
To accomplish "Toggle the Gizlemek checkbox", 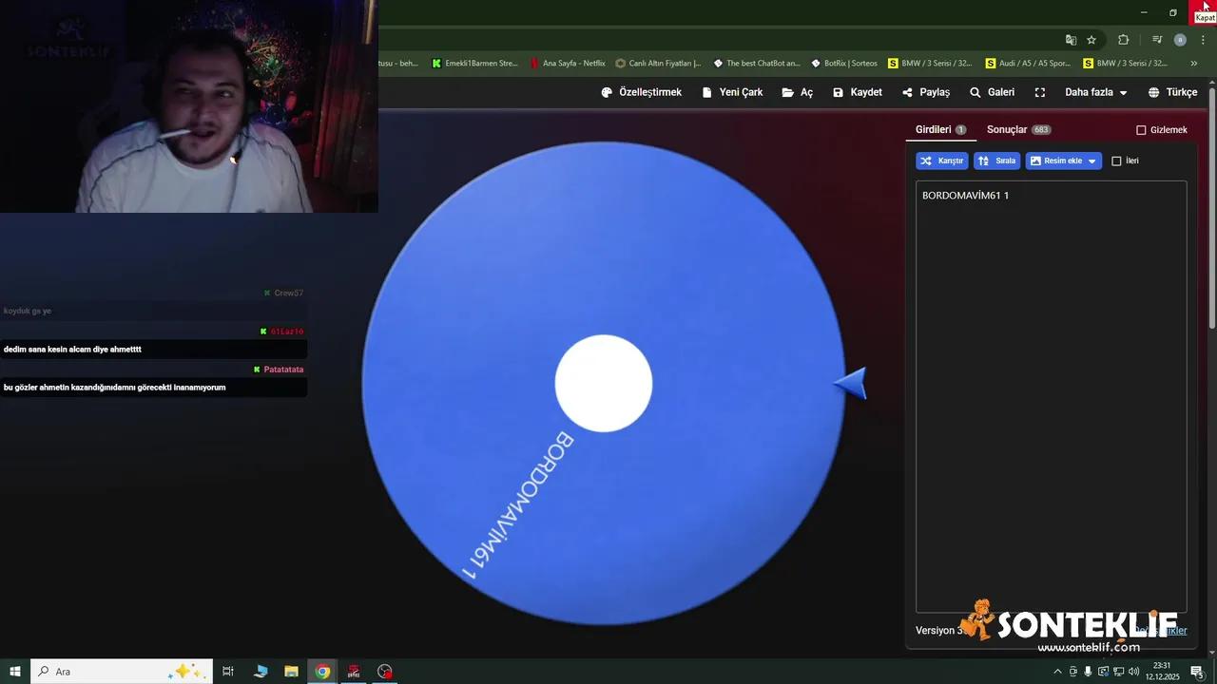I will [x=1142, y=130].
